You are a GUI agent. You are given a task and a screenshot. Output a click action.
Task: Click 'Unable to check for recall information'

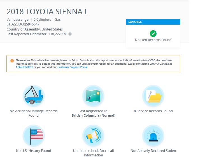click(93, 153)
